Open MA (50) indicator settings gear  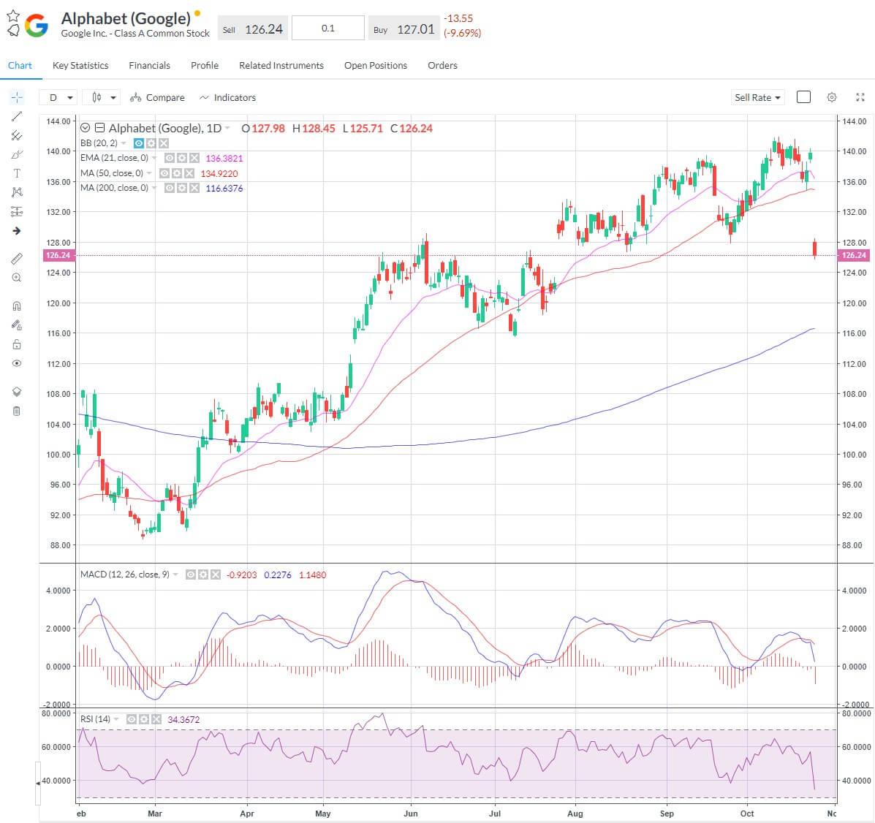click(x=177, y=173)
